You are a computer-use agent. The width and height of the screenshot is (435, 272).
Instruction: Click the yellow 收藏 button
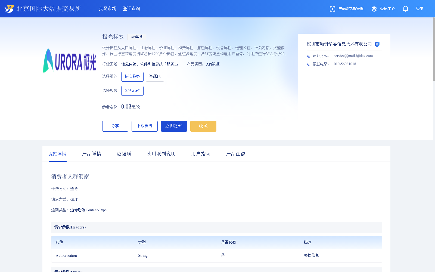pos(203,126)
